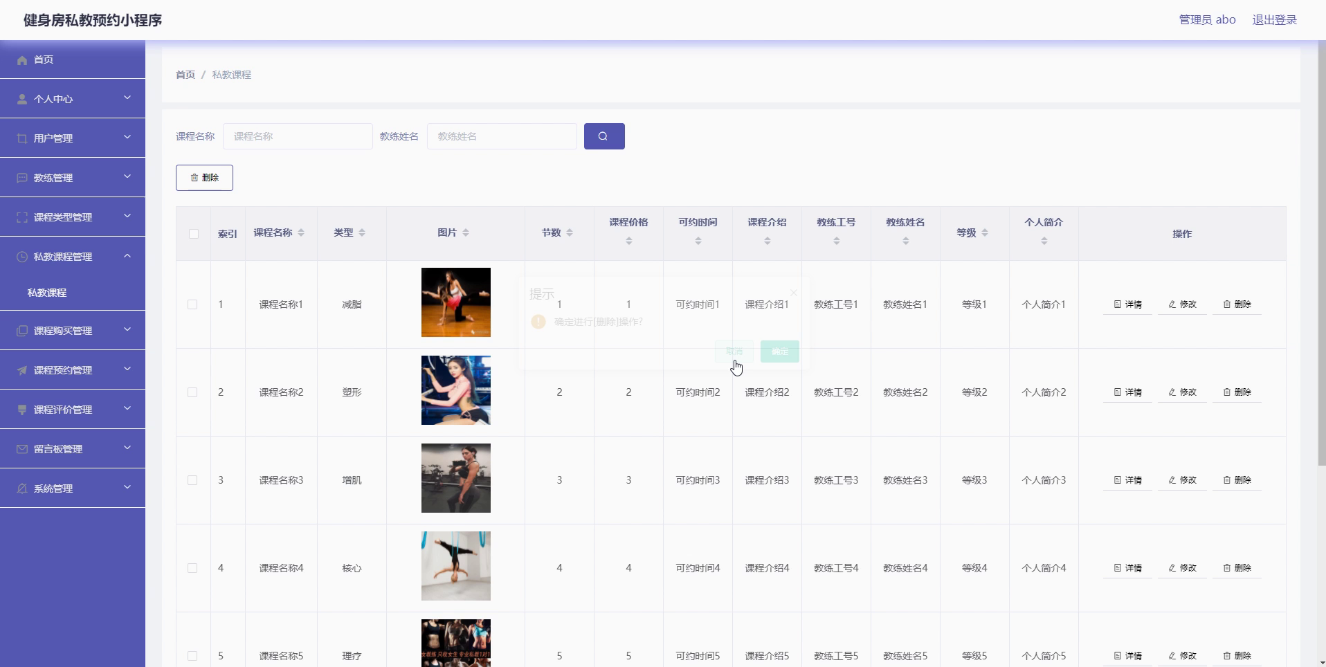
Task: Check the checkbox for row 课程名称2
Action: pyautogui.click(x=192, y=392)
